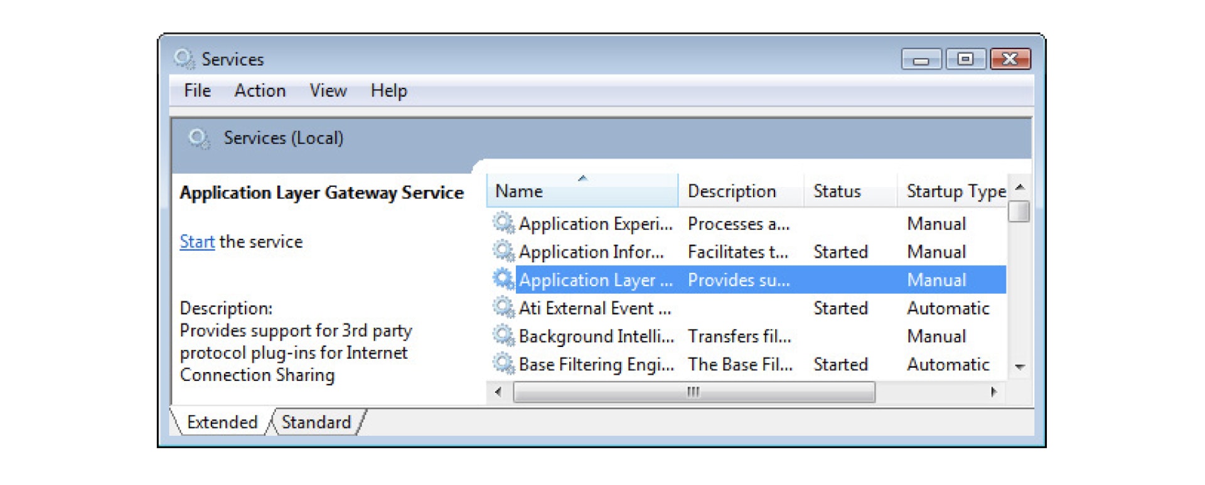
Task: Click the gear icon beside Application Information
Action: (503, 252)
